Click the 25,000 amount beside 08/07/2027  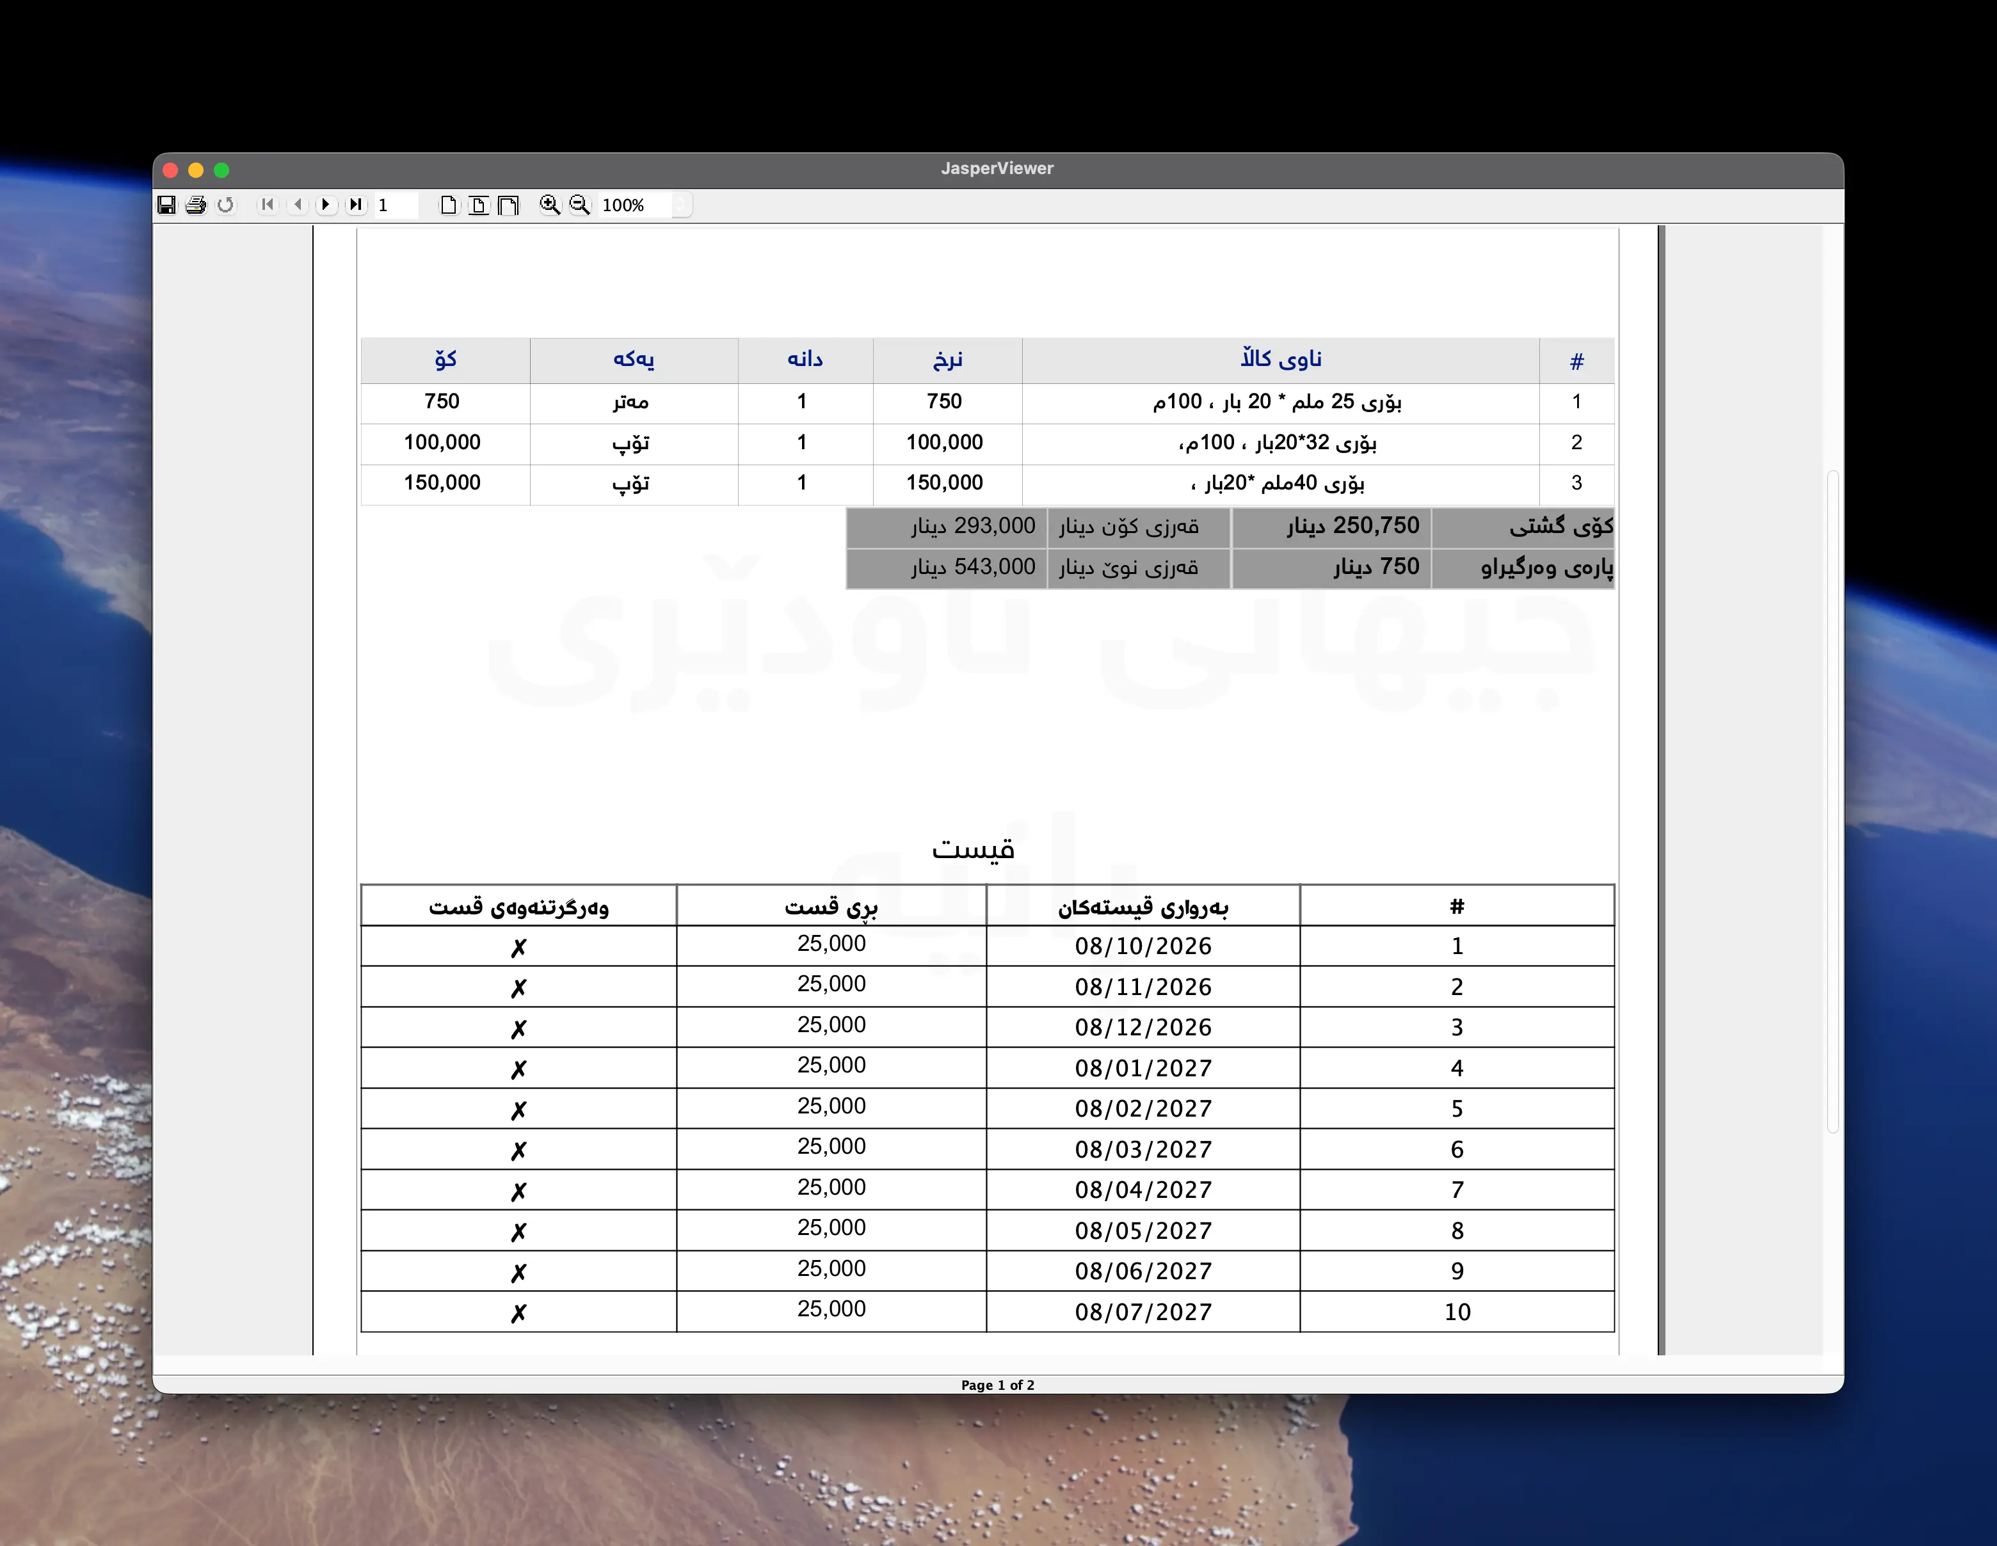point(831,1309)
